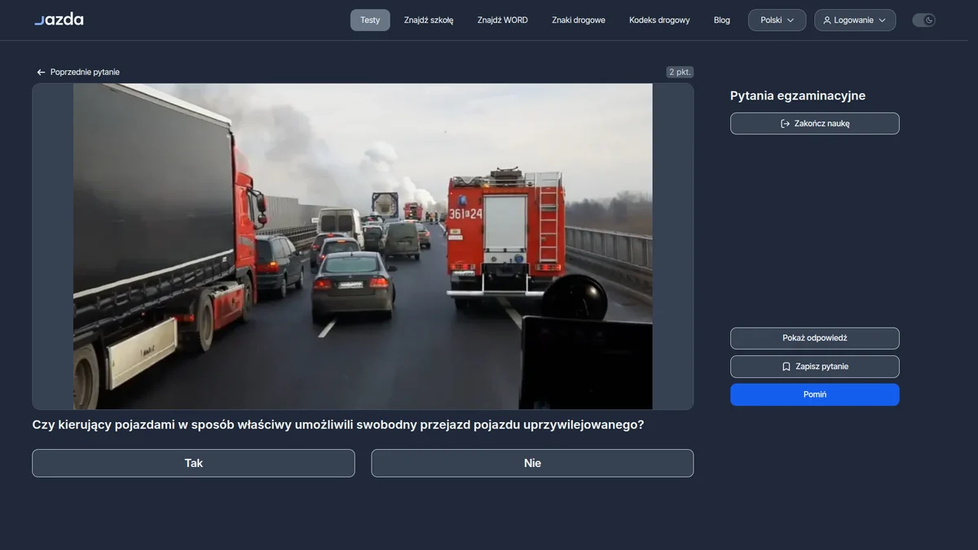Click the Pytania egzaminacyjne heading

click(x=798, y=95)
